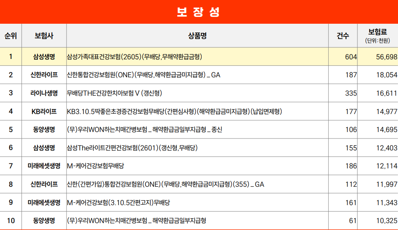Select the 순위 column header
This screenshot has height=230, width=398.
(x=11, y=36)
